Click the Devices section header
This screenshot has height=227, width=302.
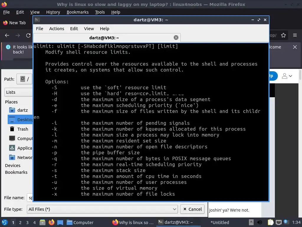13,166
